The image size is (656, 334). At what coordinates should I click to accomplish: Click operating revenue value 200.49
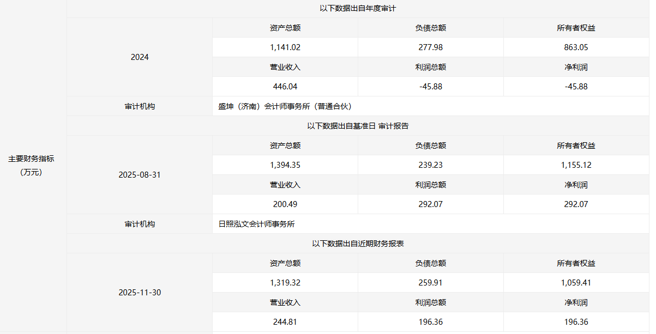285,204
